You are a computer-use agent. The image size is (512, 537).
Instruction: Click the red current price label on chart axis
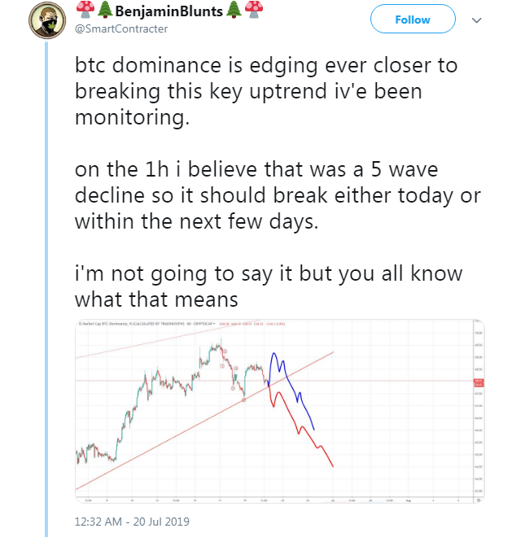478,381
